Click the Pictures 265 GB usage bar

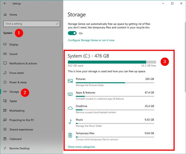click(x=115, y=83)
